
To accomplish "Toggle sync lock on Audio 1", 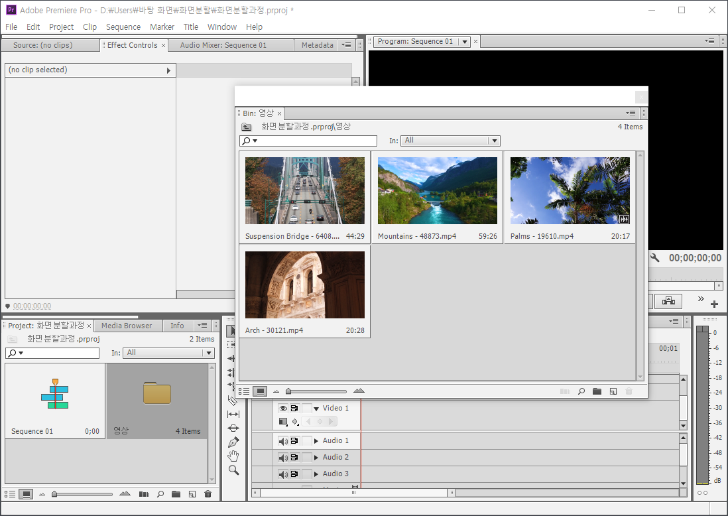I will (x=294, y=441).
